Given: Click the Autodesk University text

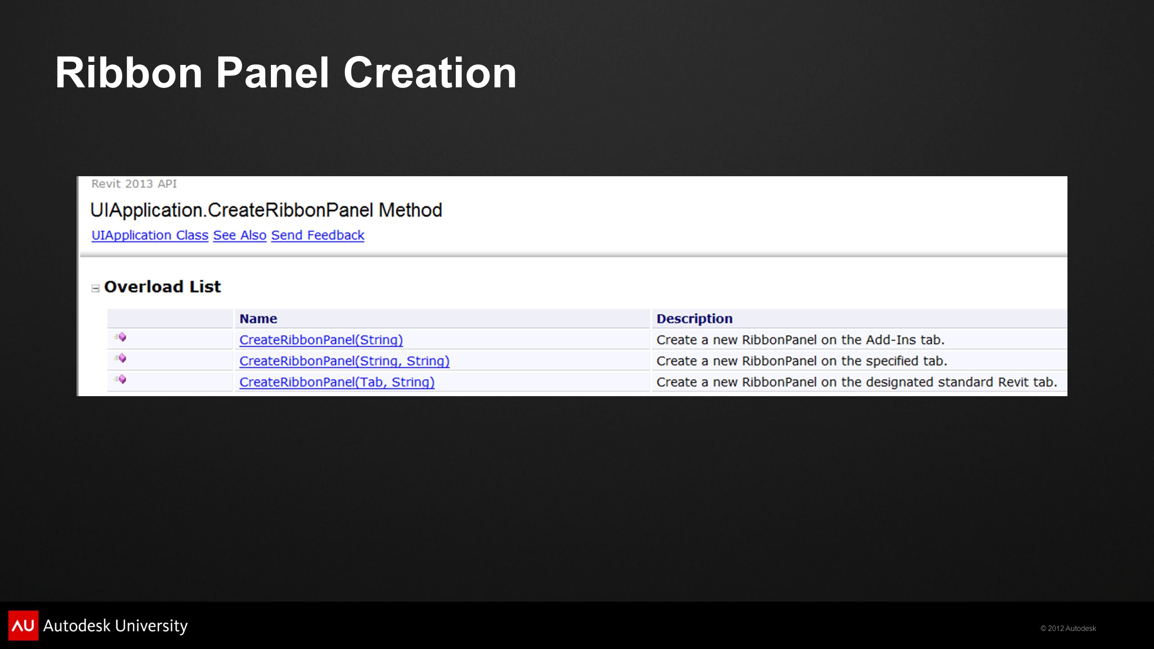Looking at the screenshot, I should point(115,626).
